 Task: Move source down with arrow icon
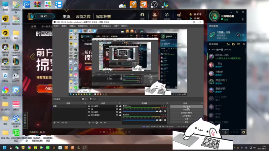point(105,123)
